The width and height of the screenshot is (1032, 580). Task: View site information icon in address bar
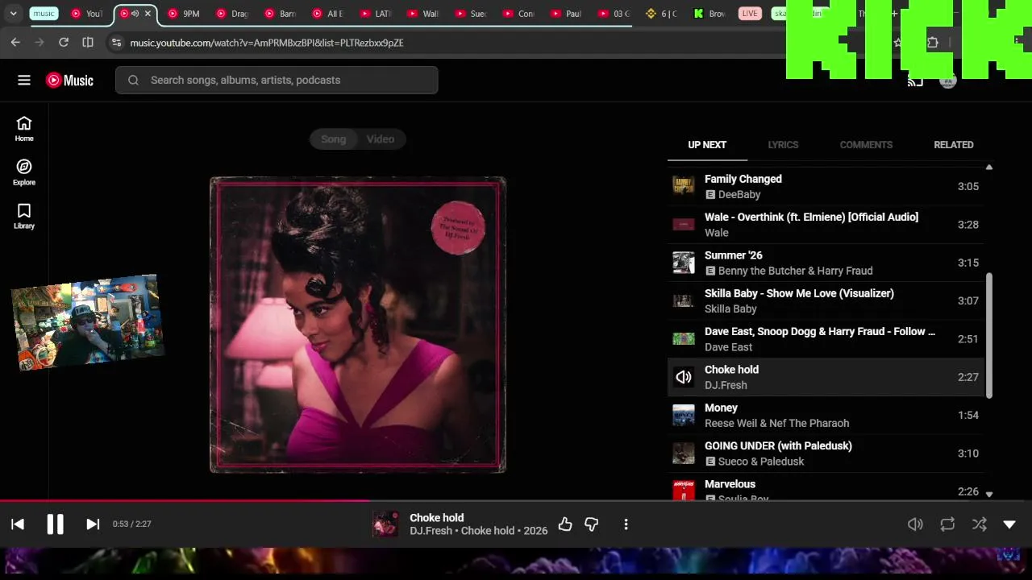[116, 43]
